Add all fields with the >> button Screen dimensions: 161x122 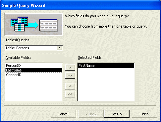[70, 75]
